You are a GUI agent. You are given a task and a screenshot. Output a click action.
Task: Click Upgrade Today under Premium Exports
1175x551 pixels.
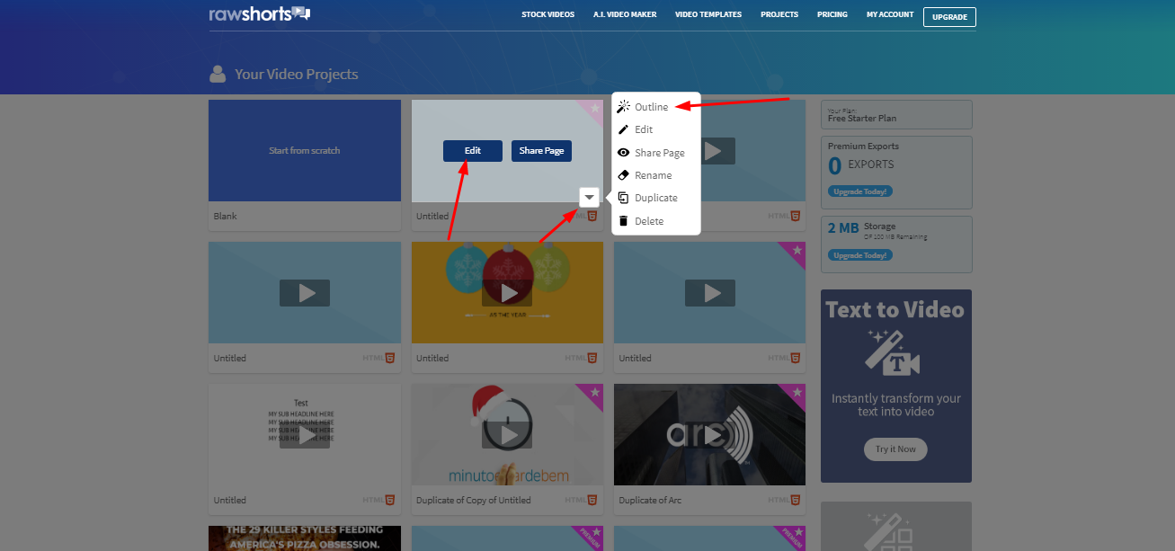[859, 191]
